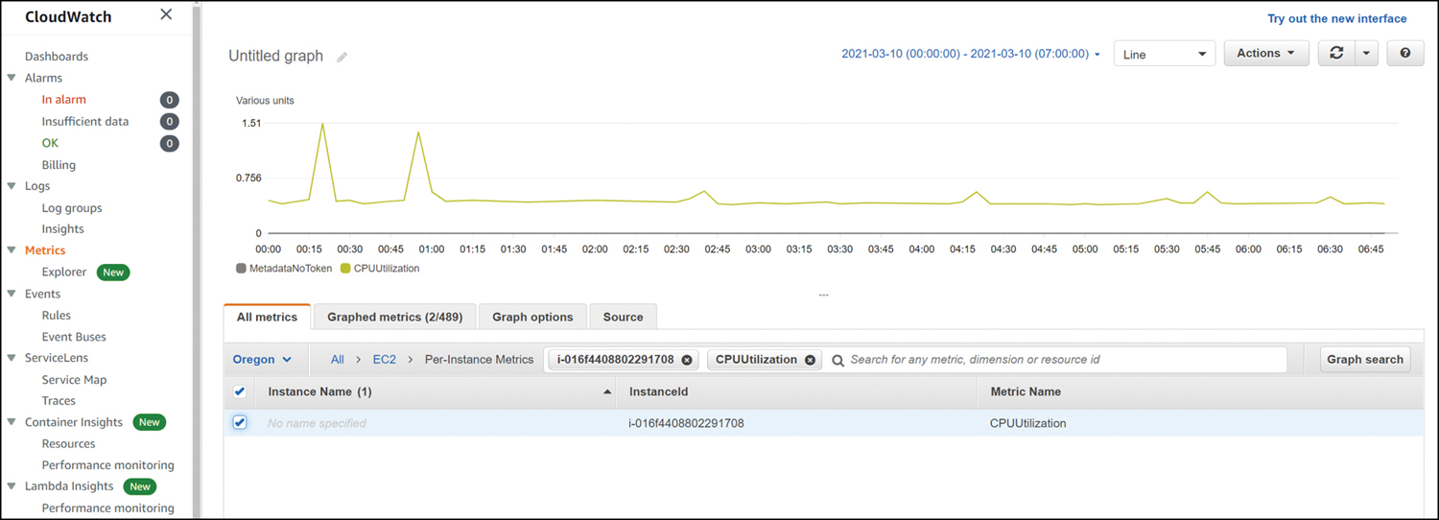Image resolution: width=1439 pixels, height=520 pixels.
Task: Open Log groups
Action: (x=72, y=208)
